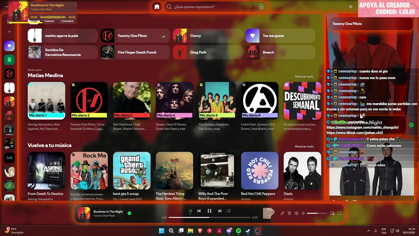The image size is (419, 236).
Task: Seek within the song progress bar
Action: click(x=209, y=217)
